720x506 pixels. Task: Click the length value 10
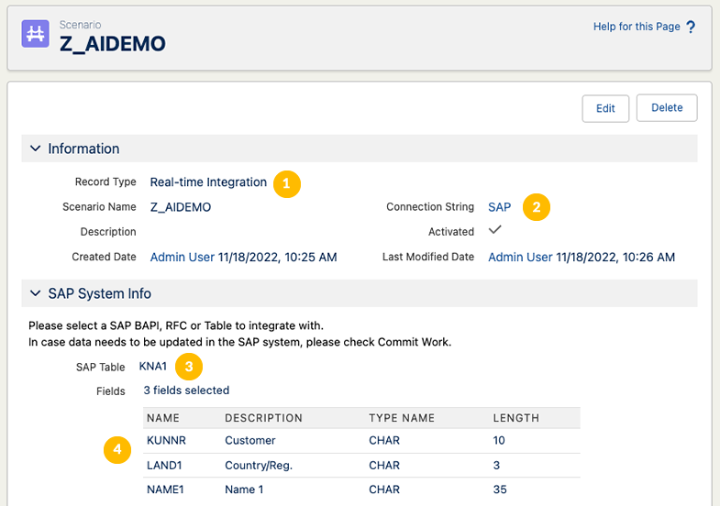(499, 440)
